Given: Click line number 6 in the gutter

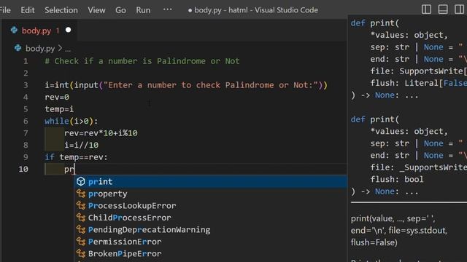Looking at the screenshot, I should tap(26, 122).
